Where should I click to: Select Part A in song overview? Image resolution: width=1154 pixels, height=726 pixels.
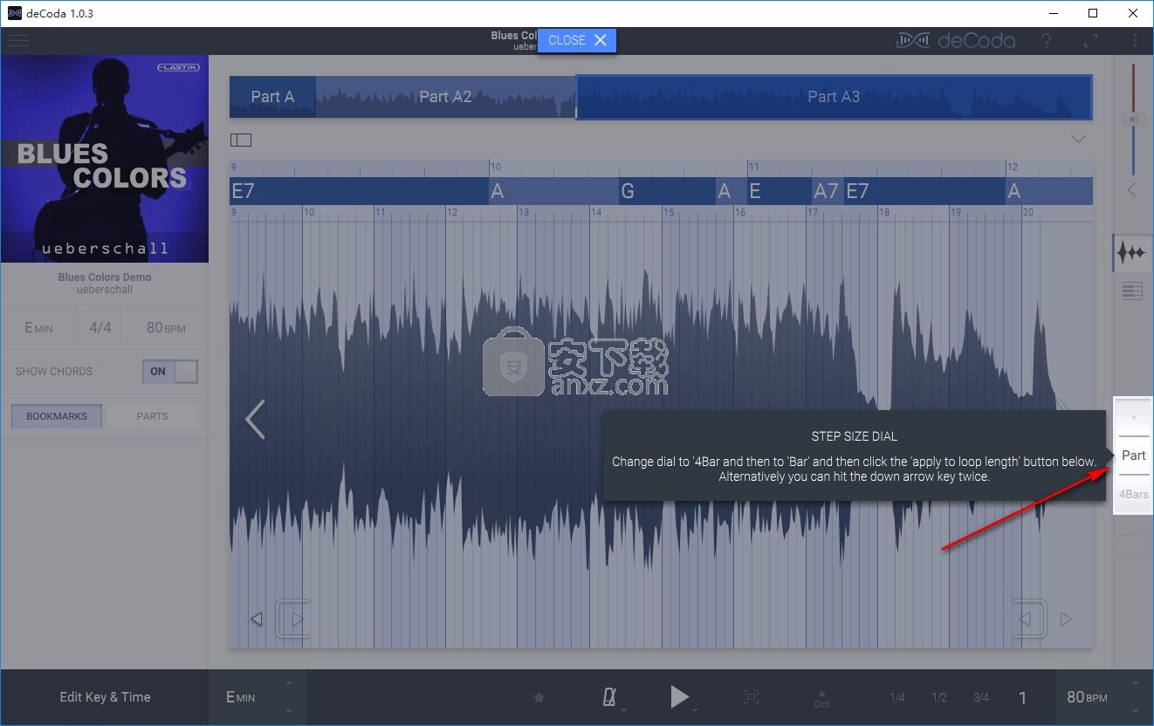272,97
